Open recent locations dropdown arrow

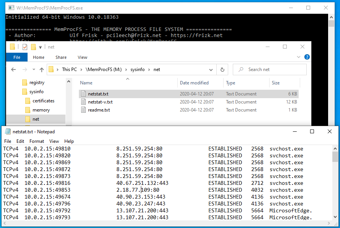[x=34, y=70]
